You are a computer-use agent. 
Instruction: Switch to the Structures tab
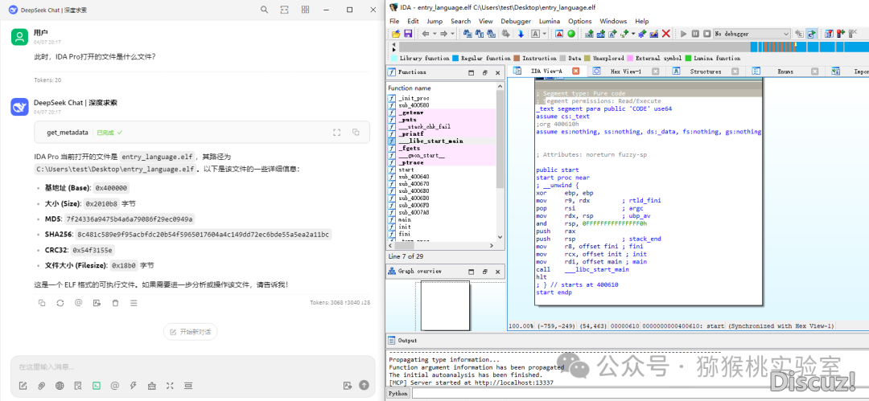click(x=705, y=72)
